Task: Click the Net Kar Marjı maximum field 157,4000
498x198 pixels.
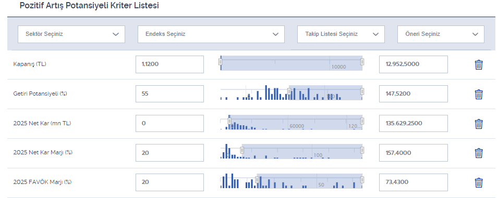Action: coord(414,153)
